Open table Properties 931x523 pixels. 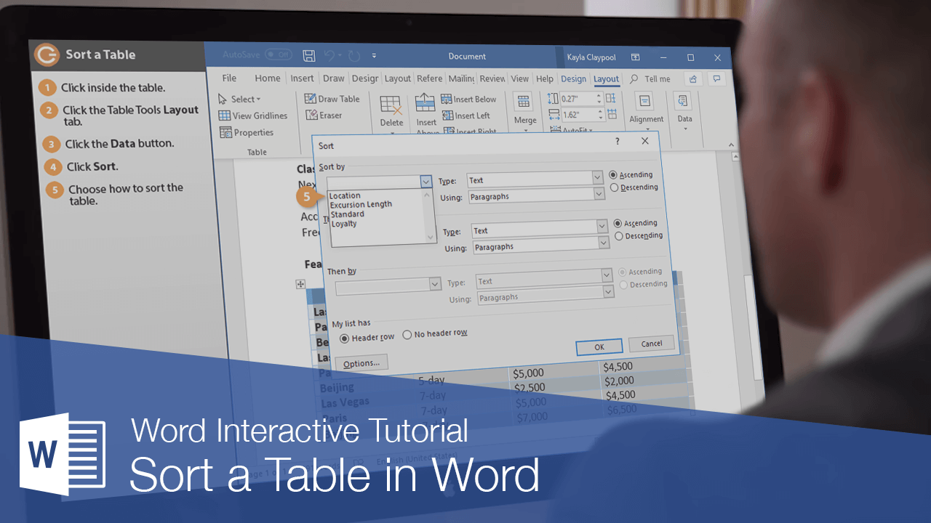(250, 132)
